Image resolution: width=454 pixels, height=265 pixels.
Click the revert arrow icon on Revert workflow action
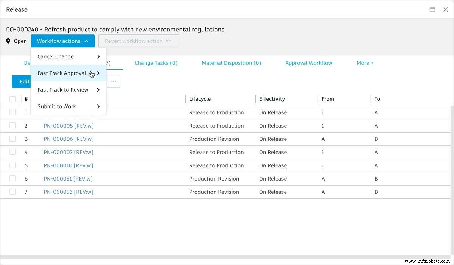[x=168, y=41]
